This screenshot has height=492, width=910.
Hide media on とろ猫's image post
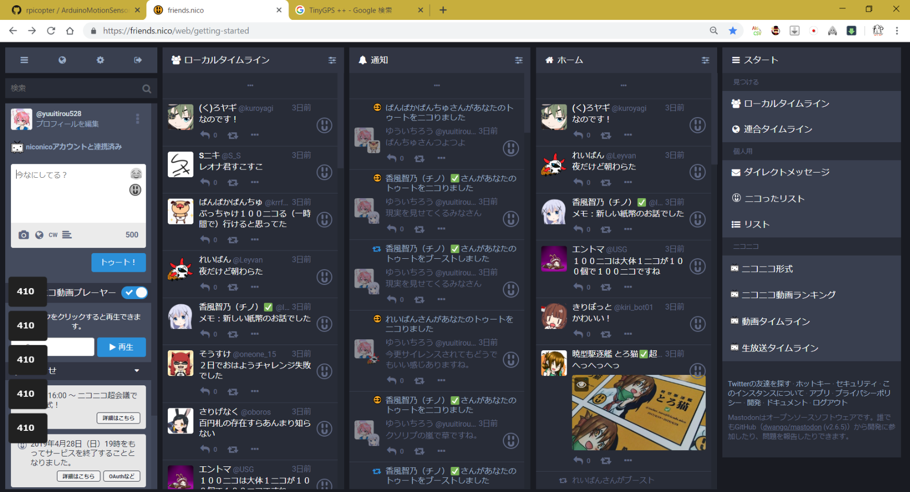(x=581, y=385)
